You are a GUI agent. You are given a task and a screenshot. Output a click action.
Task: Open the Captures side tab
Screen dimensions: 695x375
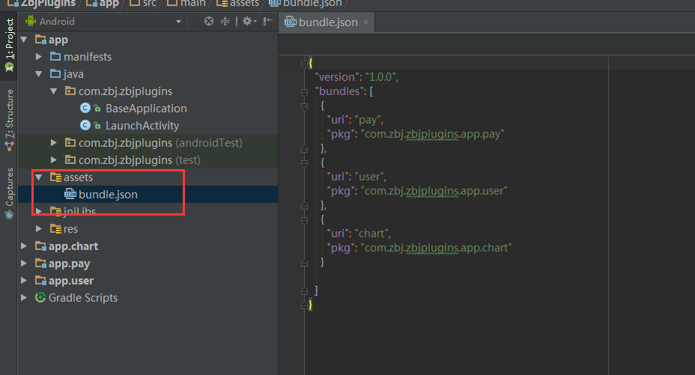pyautogui.click(x=9, y=193)
